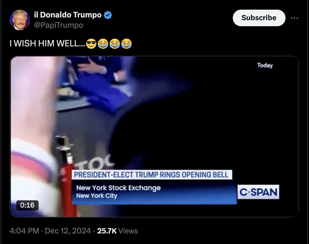Click the sunglasses emoji in the post
Image resolution: width=309 pixels, height=244 pixels.
[91, 44]
